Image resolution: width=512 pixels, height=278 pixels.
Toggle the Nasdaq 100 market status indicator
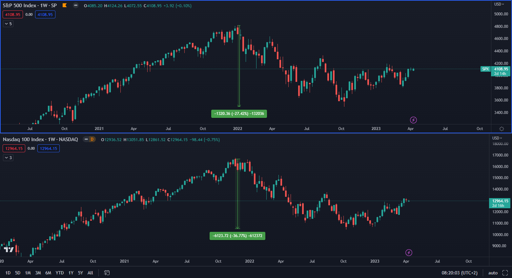pyautogui.click(x=86, y=139)
